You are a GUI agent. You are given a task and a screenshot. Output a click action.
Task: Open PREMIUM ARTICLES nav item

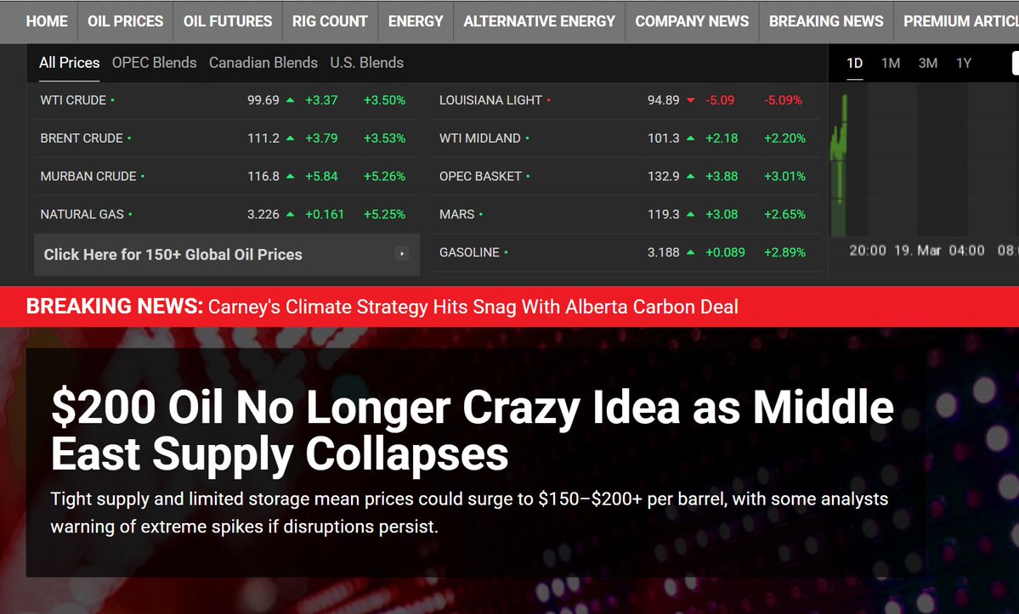960,21
